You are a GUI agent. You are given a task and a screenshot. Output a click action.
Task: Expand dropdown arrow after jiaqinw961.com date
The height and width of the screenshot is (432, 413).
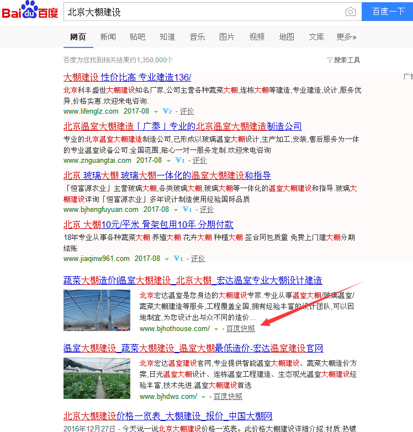coord(167,259)
